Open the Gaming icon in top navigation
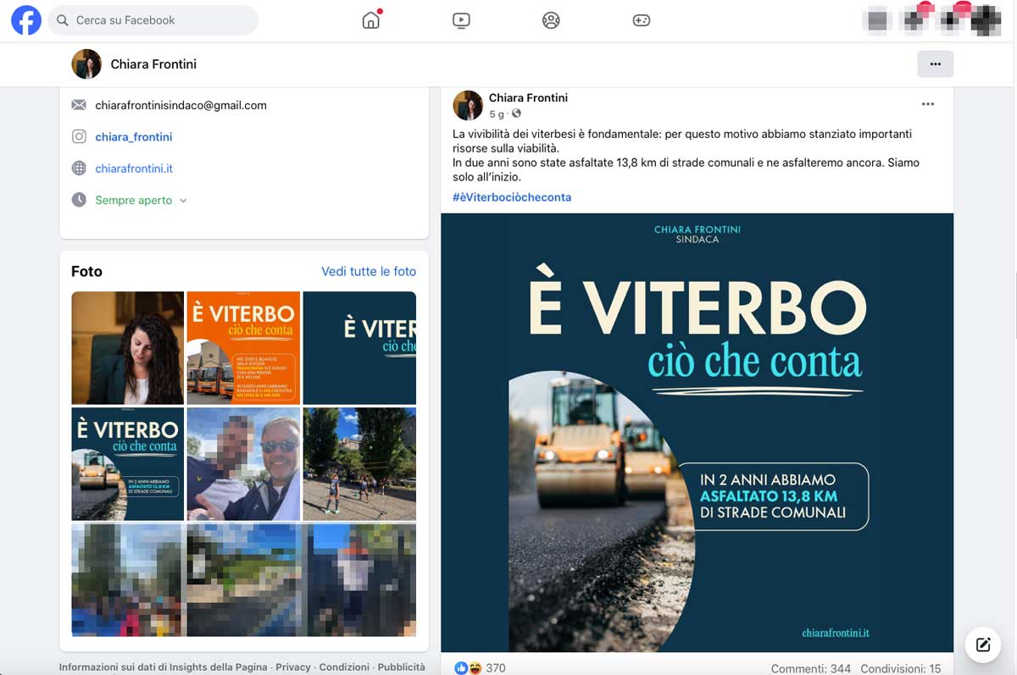This screenshot has width=1017, height=675. 642,20
